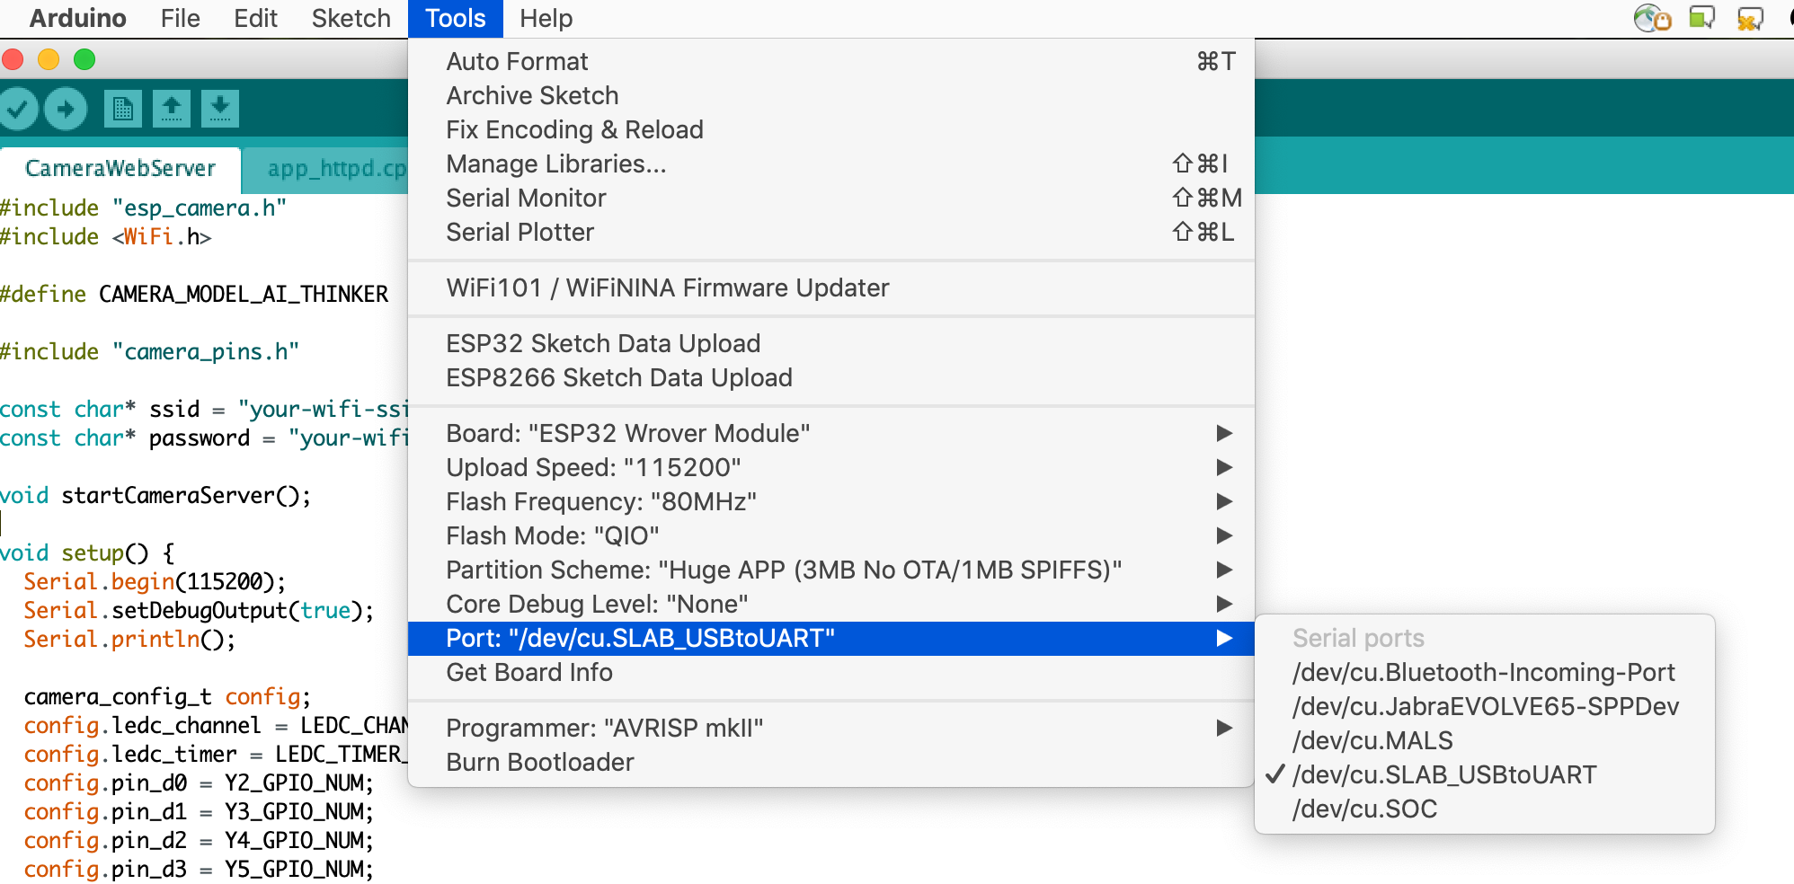
Task: Launch WiFi101 / WiFiNINA Firmware Updater
Action: (x=830, y=287)
